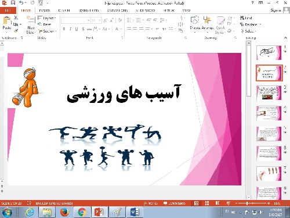Open PowerPoint Help question mark icon

click(252, 3)
